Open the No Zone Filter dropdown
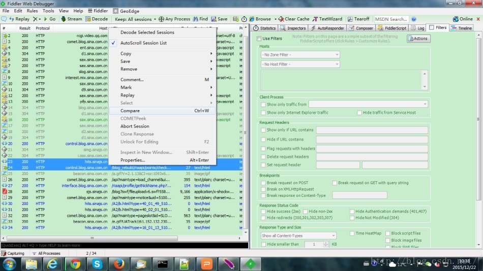The height and width of the screenshot is (271, 483). pos(300,55)
